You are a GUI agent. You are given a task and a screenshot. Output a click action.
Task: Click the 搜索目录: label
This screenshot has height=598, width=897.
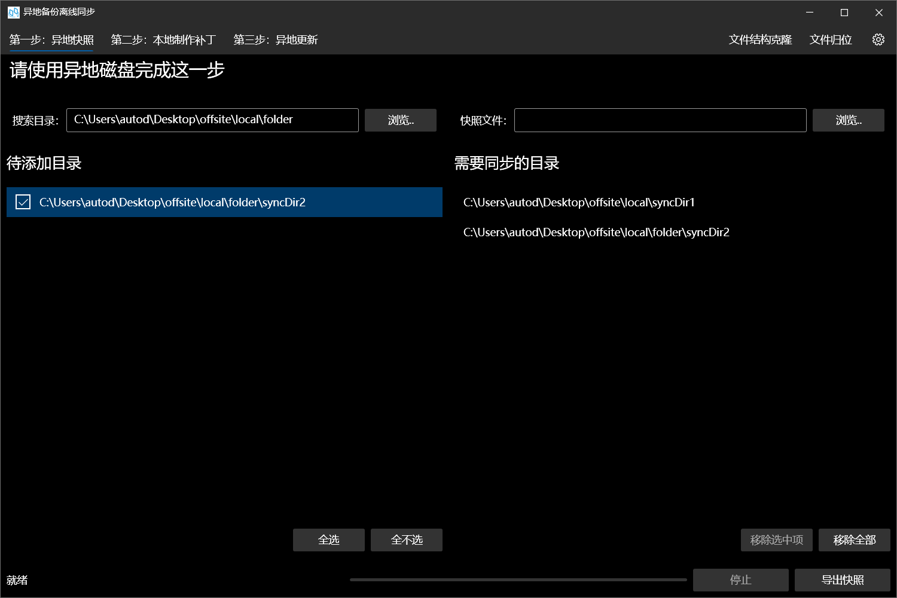point(36,121)
